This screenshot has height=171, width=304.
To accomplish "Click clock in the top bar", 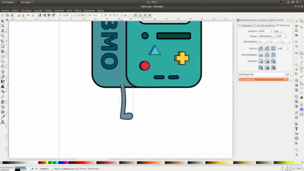I will [x=152, y=2].
